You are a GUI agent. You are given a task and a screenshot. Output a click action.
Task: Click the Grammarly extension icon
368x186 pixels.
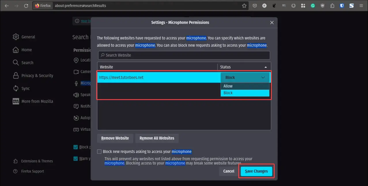coord(313,6)
